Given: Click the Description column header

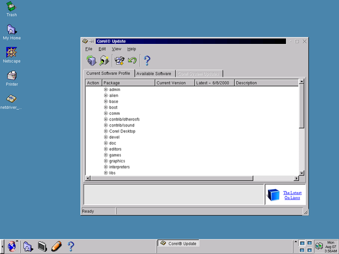Looking at the screenshot, I should (266, 83).
